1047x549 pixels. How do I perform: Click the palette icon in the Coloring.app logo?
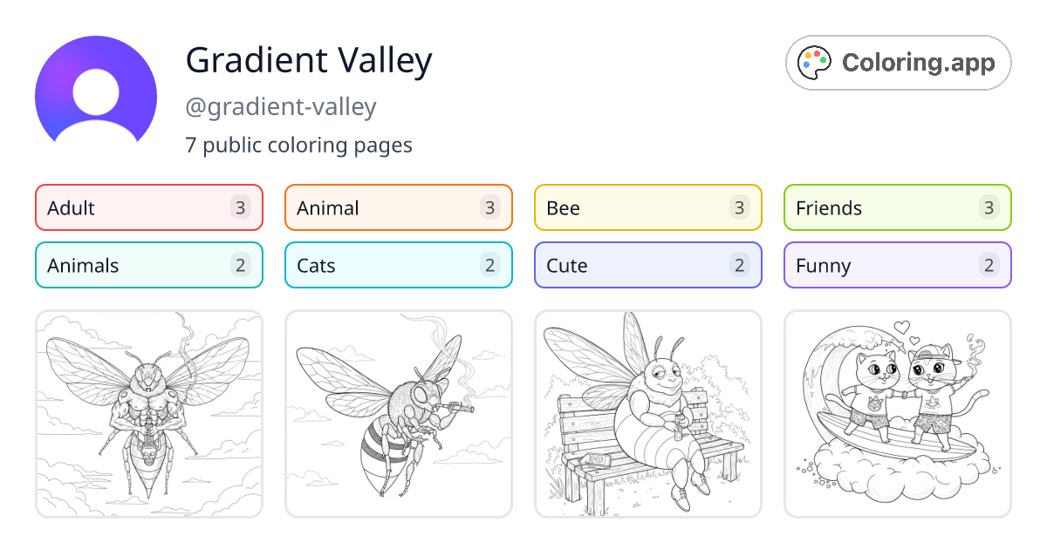[815, 62]
